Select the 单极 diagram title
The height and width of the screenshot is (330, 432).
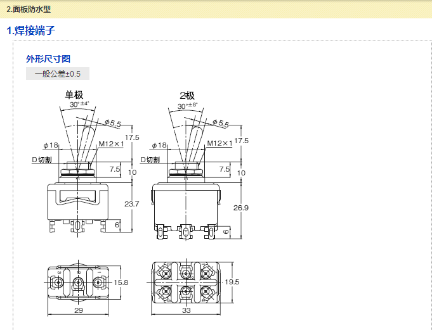(74, 95)
